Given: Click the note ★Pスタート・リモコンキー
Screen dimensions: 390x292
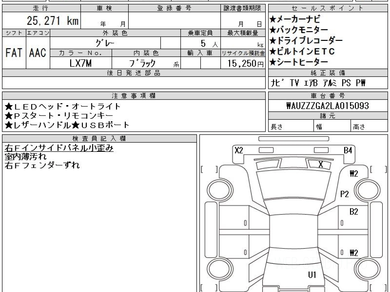Looking at the screenshot, I should tap(59, 116).
